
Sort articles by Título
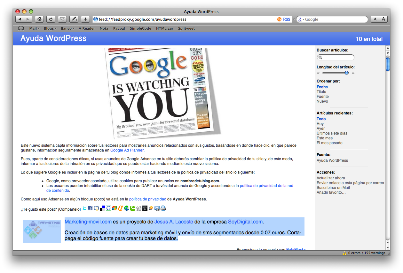tap(321, 92)
